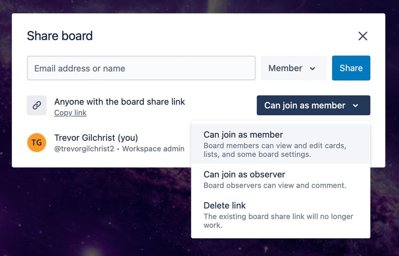
Task: Click the @trevorgilchrist2 username text
Action: pos(84,149)
